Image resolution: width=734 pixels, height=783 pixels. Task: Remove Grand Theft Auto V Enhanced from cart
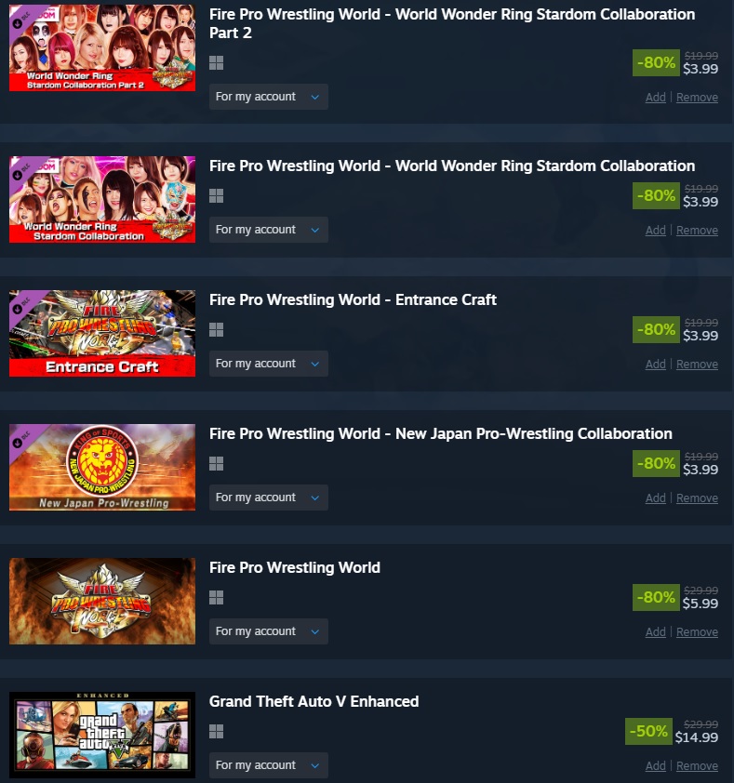(x=697, y=765)
